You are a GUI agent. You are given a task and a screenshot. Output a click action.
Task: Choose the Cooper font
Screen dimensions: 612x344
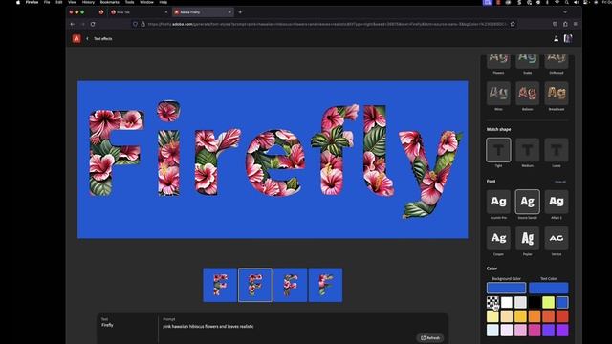point(498,238)
